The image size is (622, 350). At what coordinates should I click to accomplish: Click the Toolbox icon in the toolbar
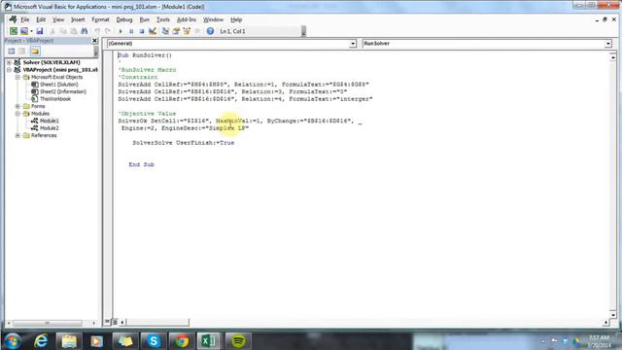197,31
